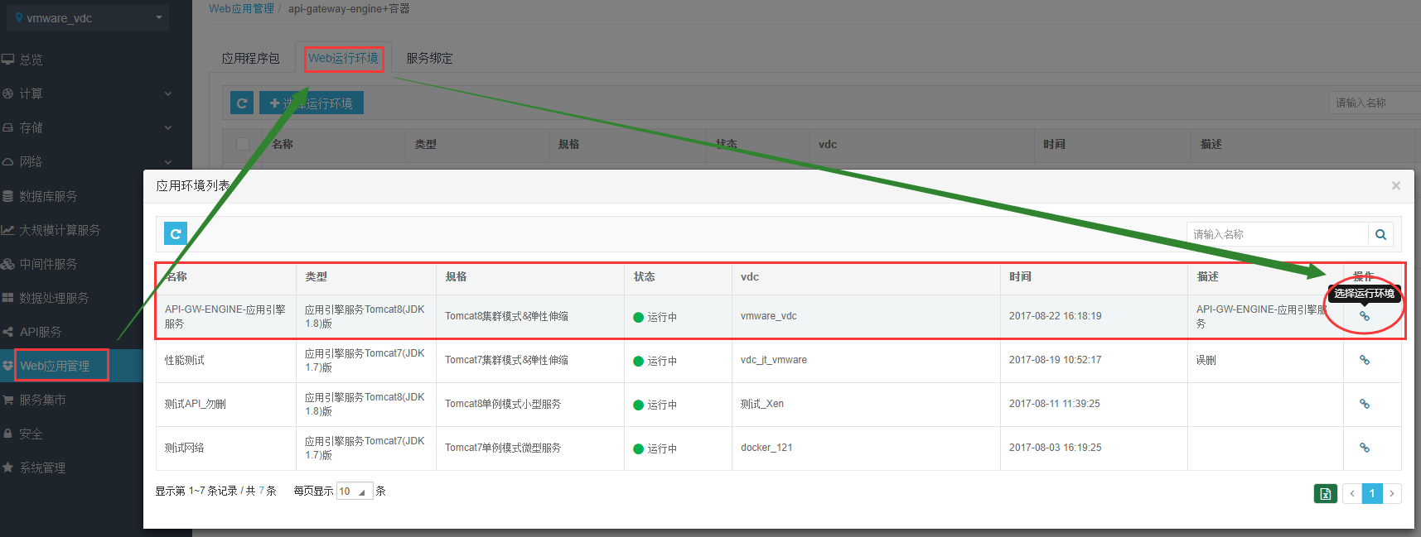
Task: Click the 服务集市 cart icon
Action: pyautogui.click(x=7, y=400)
